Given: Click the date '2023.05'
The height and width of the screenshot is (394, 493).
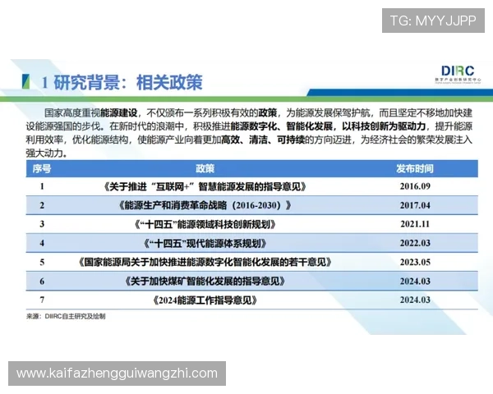Looking at the screenshot, I should [415, 262].
